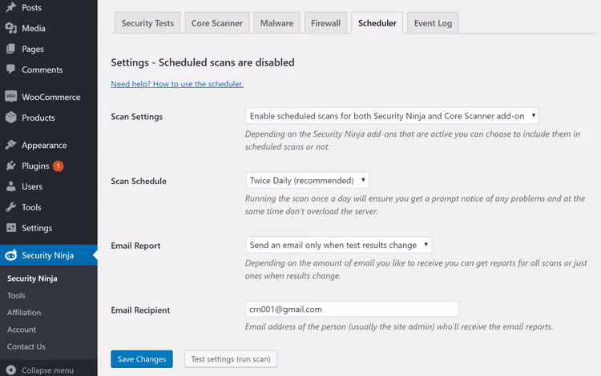This screenshot has height=376, width=601.
Task: Click the Scan Schedule label
Action: click(139, 181)
